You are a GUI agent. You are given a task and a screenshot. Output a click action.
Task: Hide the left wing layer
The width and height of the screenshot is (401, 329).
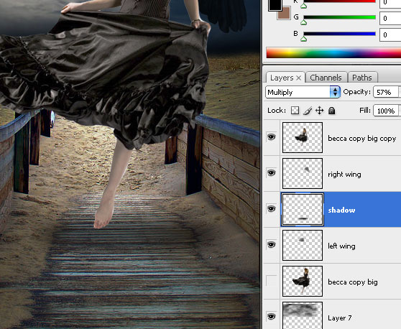[x=271, y=245]
